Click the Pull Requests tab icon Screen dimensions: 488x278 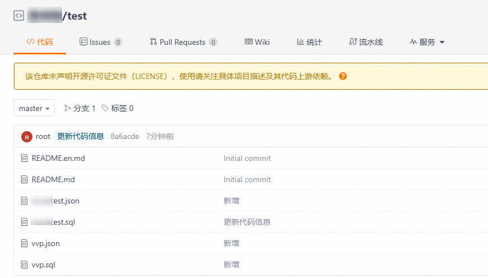click(153, 41)
